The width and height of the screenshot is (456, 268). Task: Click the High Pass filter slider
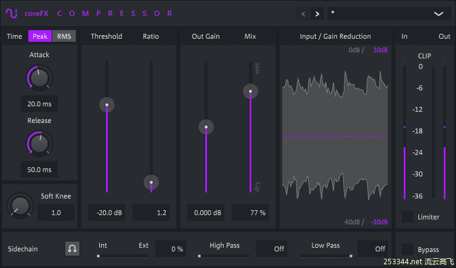(224, 256)
